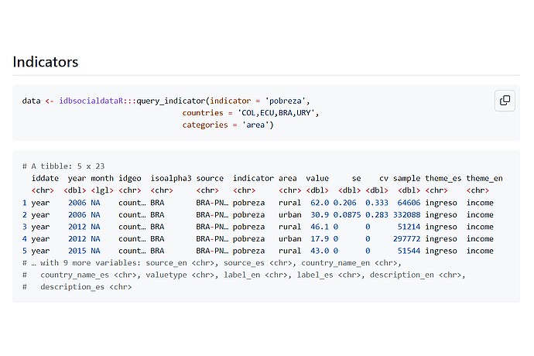
Task: Click the value column header
Action: 317,178
